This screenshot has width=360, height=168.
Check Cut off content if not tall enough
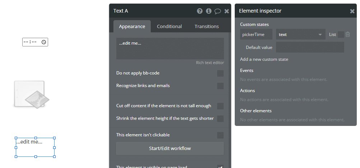[220, 106]
